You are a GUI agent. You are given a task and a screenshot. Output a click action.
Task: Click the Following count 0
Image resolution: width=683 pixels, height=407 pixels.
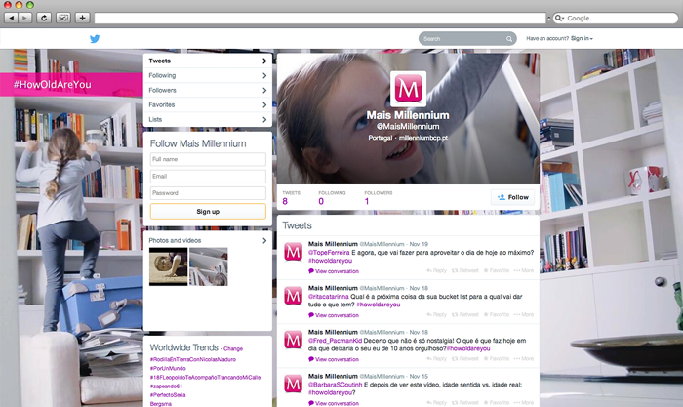(321, 201)
